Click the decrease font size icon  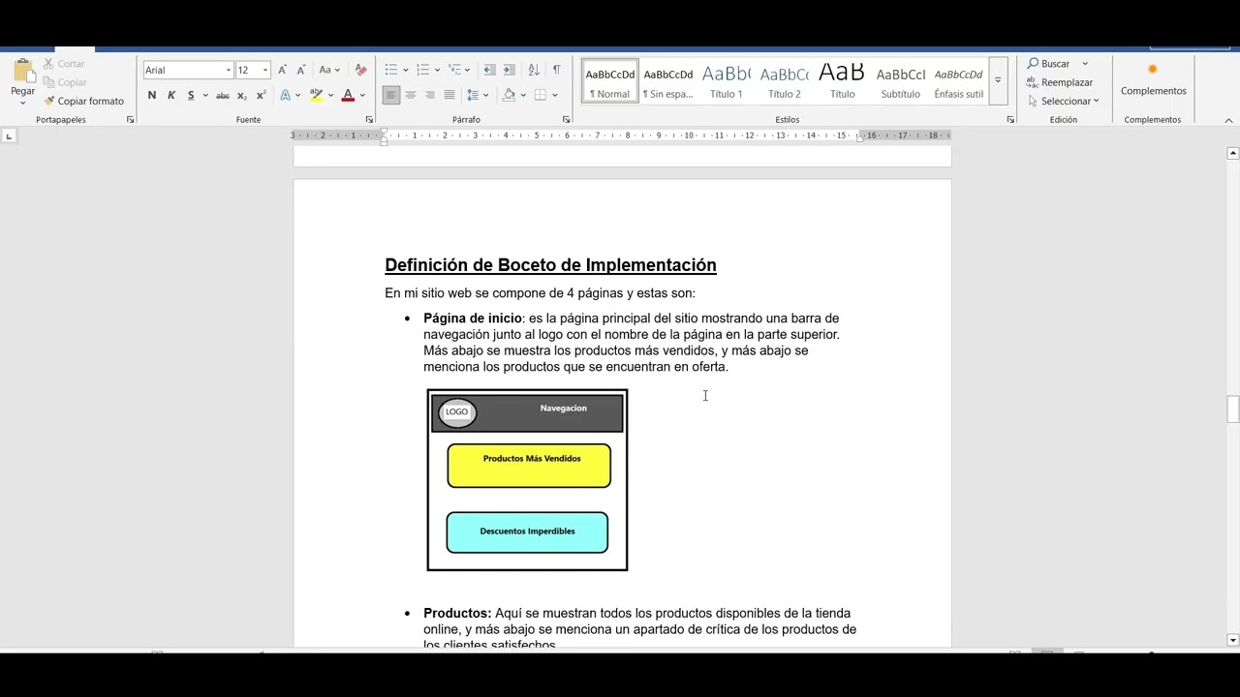tap(301, 70)
